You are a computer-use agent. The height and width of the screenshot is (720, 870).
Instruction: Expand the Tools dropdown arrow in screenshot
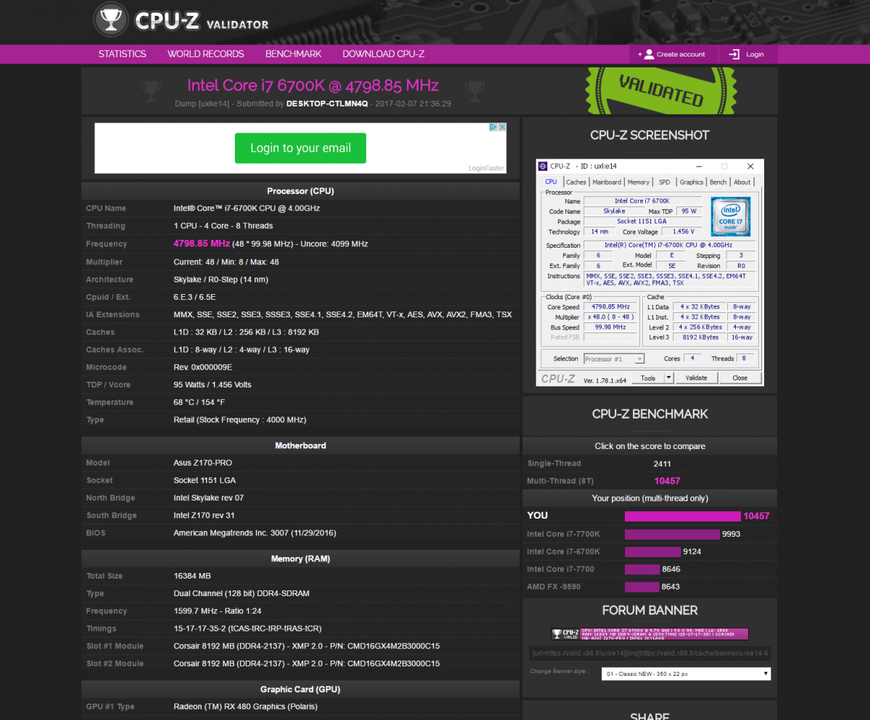669,377
